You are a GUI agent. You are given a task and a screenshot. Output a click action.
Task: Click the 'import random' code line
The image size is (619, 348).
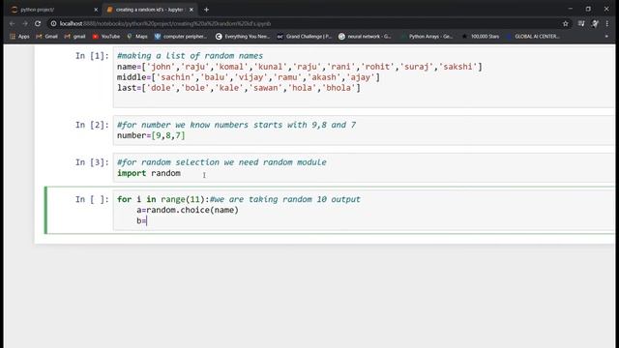(x=149, y=173)
